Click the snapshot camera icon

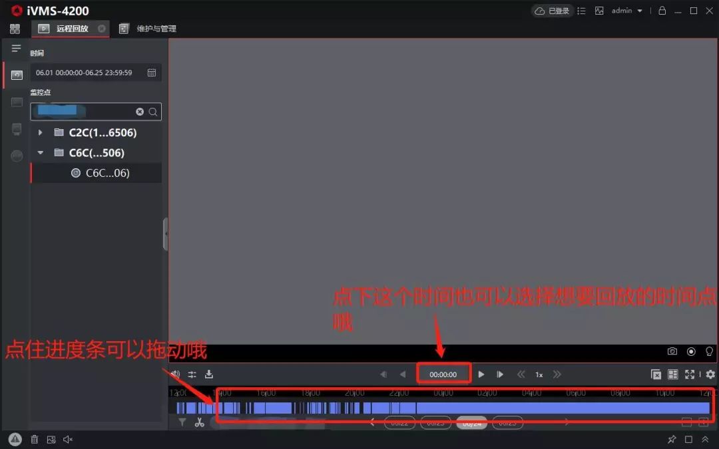pos(672,351)
